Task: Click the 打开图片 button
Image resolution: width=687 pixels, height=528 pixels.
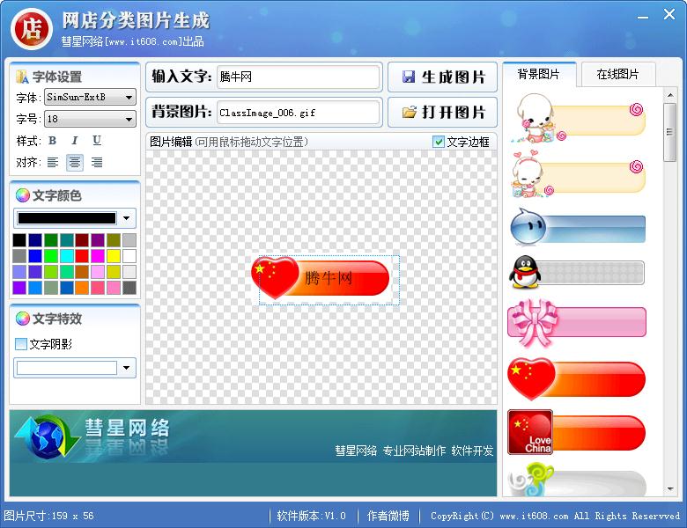Action: [443, 113]
